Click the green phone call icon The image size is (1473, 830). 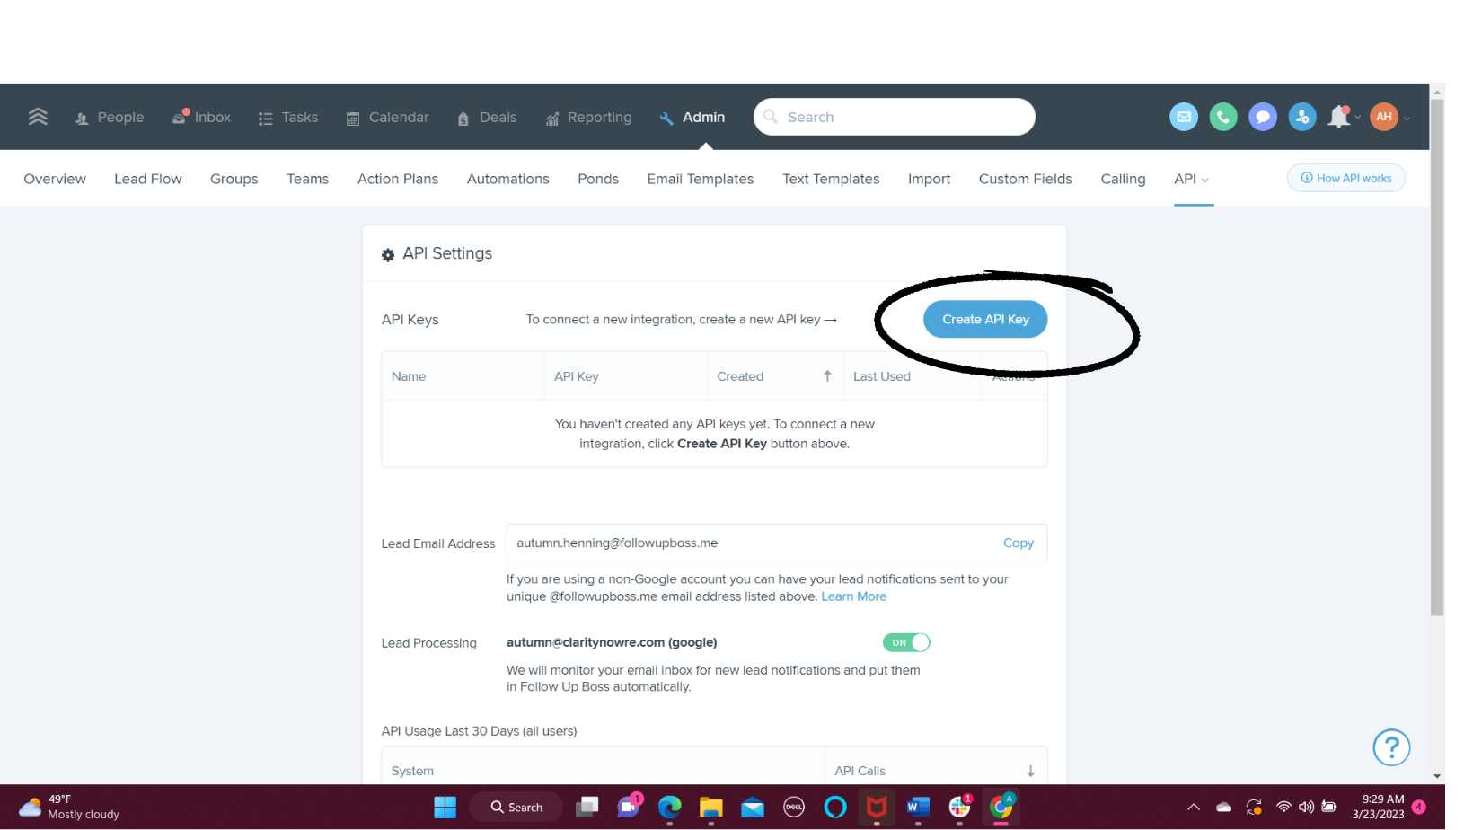tap(1222, 117)
